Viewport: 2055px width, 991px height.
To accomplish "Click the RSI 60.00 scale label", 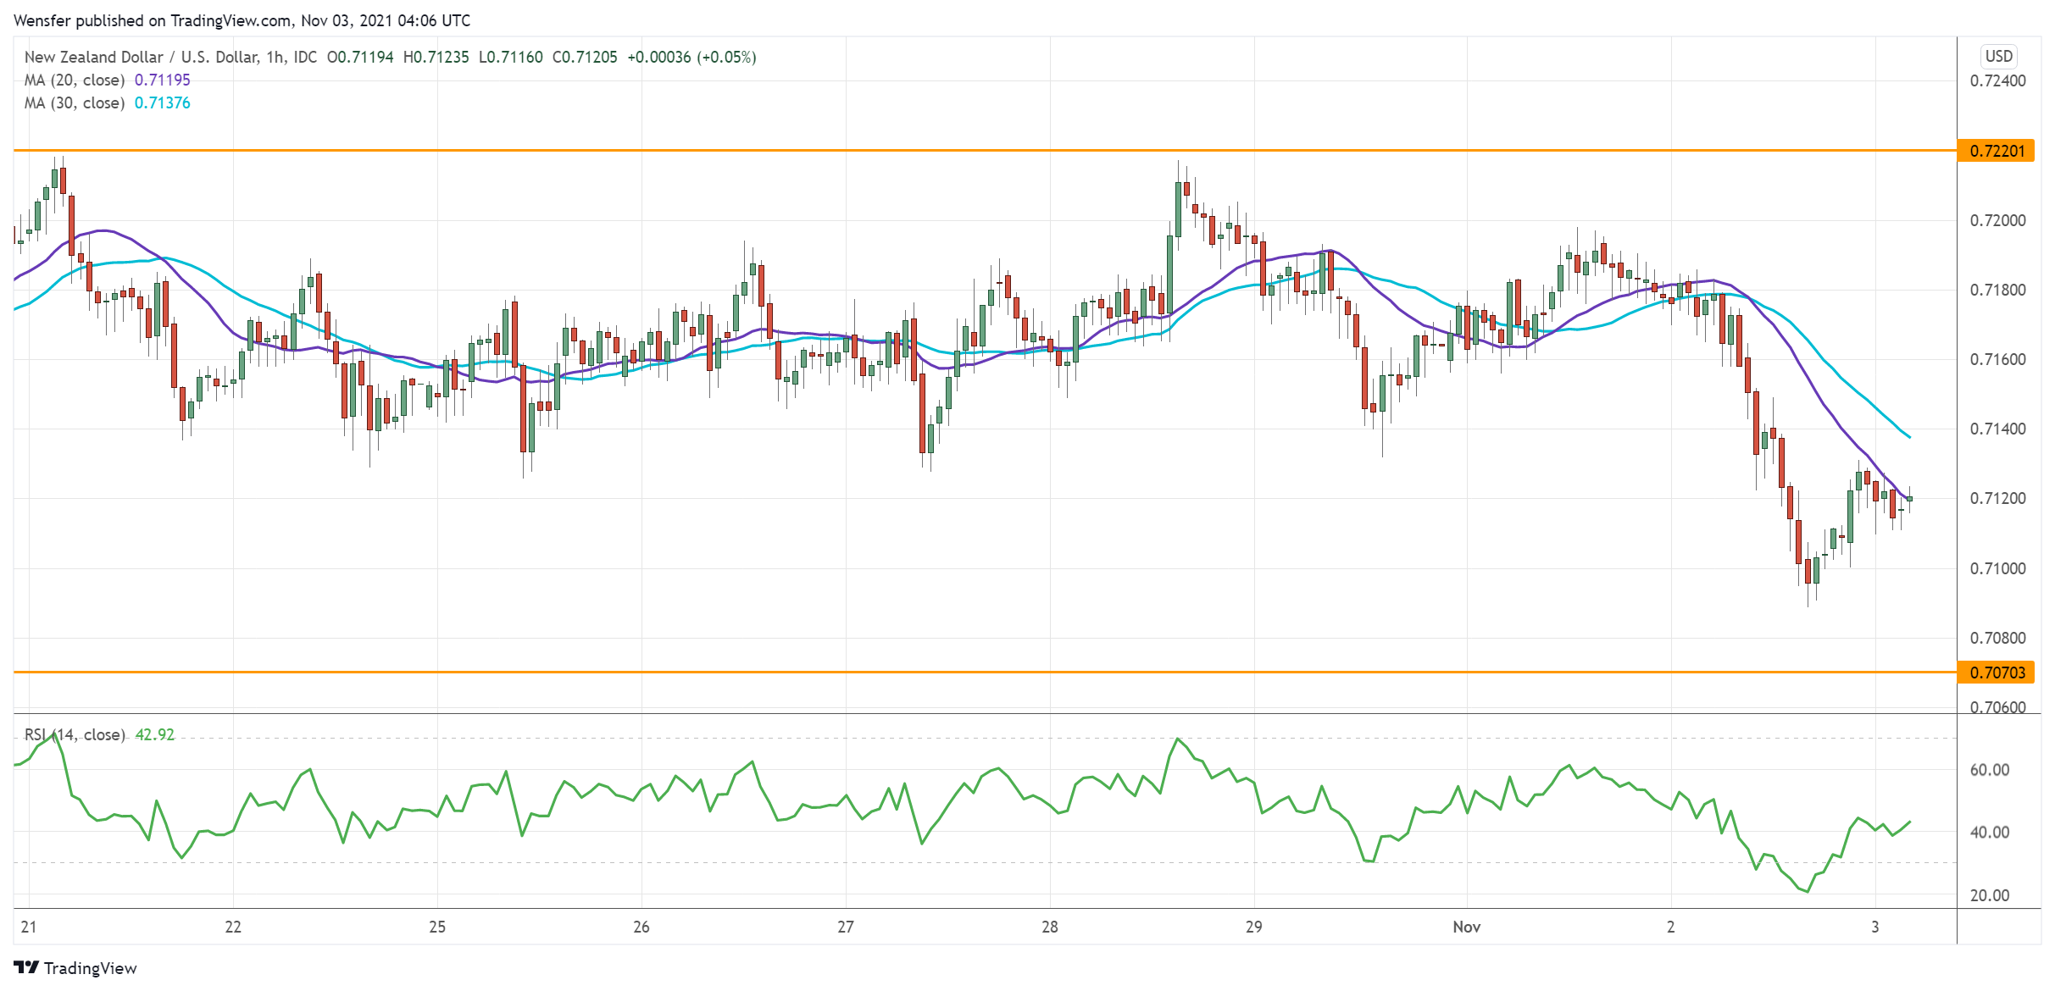I will [x=1989, y=770].
